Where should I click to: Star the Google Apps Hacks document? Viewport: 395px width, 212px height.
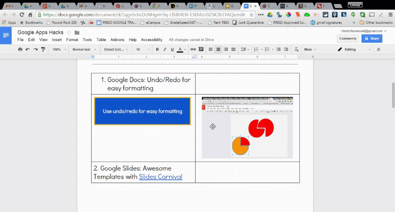click(69, 32)
